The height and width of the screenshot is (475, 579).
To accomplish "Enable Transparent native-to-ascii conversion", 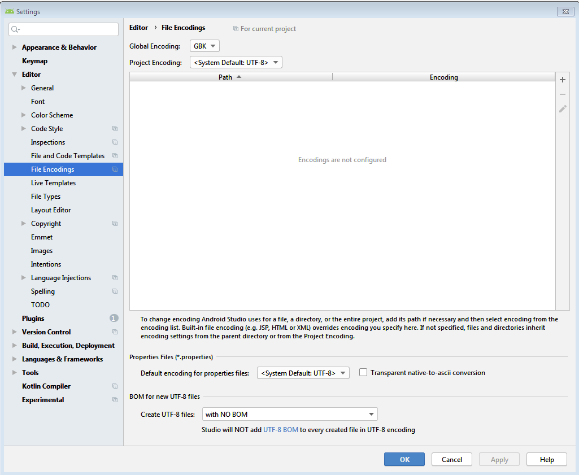I will click(363, 373).
